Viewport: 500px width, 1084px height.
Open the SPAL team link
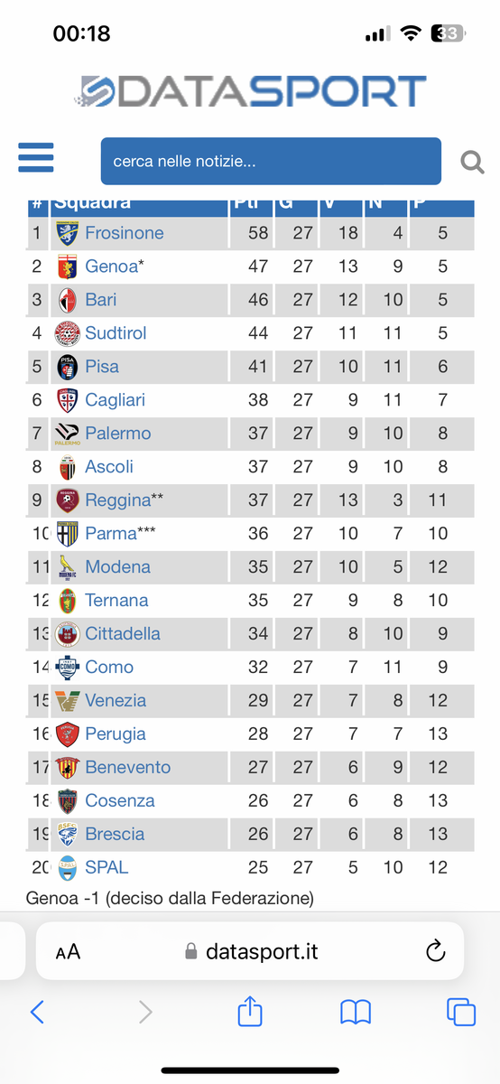tap(106, 867)
